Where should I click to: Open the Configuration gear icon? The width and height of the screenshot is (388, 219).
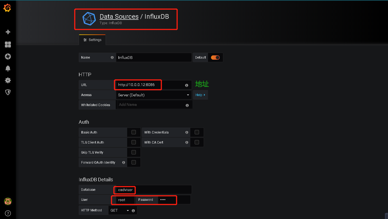[8, 80]
